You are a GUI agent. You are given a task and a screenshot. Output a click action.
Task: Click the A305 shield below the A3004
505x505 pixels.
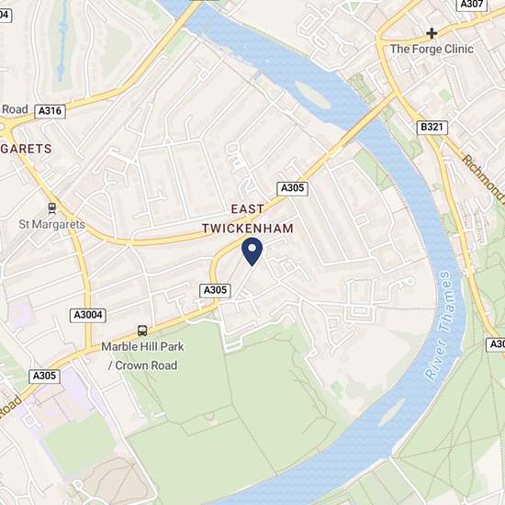click(44, 376)
